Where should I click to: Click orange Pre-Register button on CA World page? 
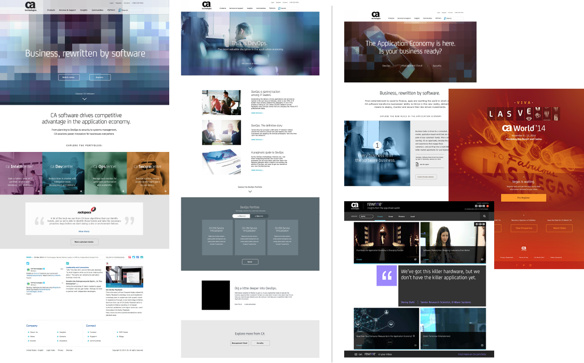(523, 198)
